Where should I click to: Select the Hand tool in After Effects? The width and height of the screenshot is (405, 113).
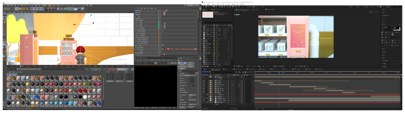(x=206, y=7)
